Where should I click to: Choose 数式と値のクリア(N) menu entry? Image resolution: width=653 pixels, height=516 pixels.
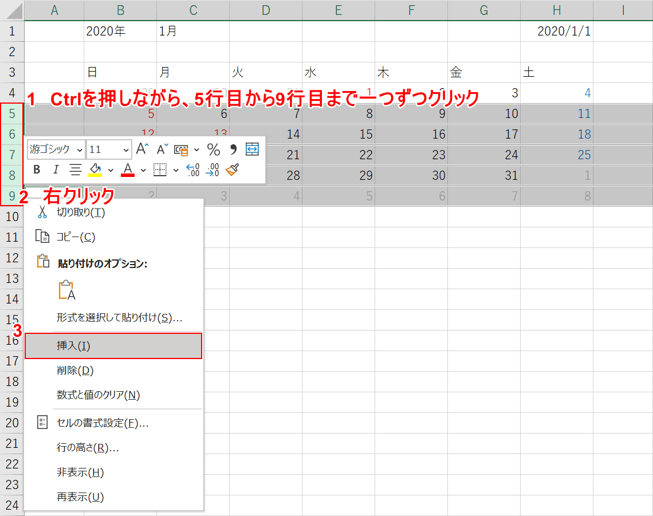click(x=113, y=395)
